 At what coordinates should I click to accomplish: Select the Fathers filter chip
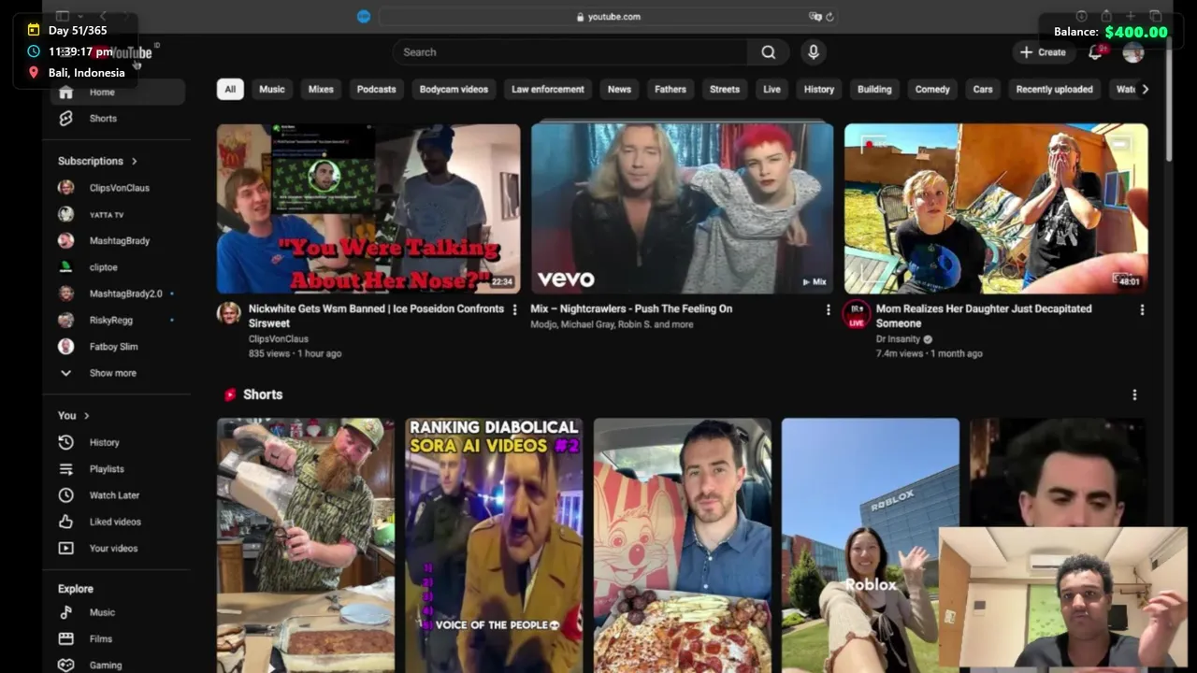[x=671, y=90]
